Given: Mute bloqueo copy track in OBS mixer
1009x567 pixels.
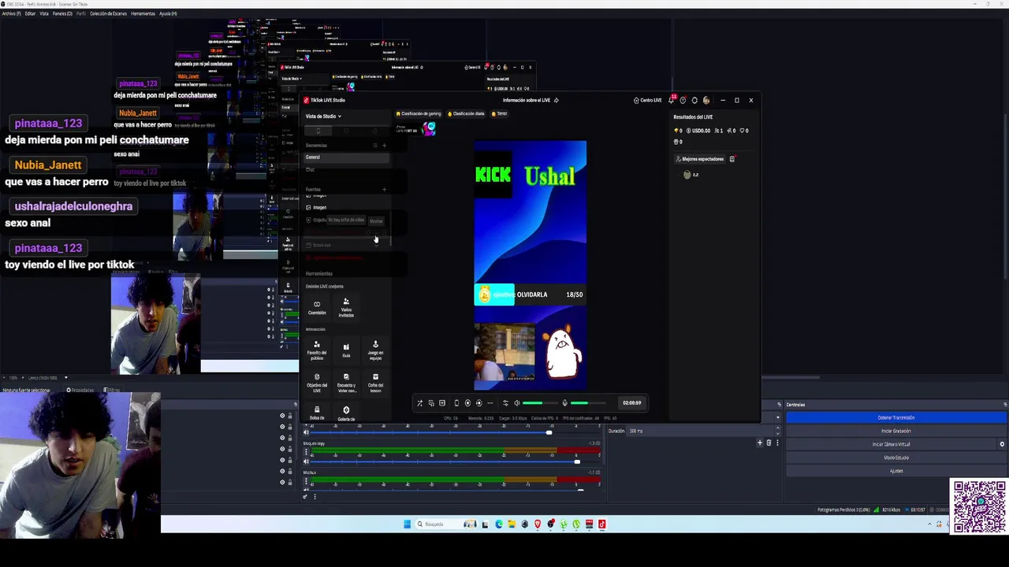Looking at the screenshot, I should [307, 462].
